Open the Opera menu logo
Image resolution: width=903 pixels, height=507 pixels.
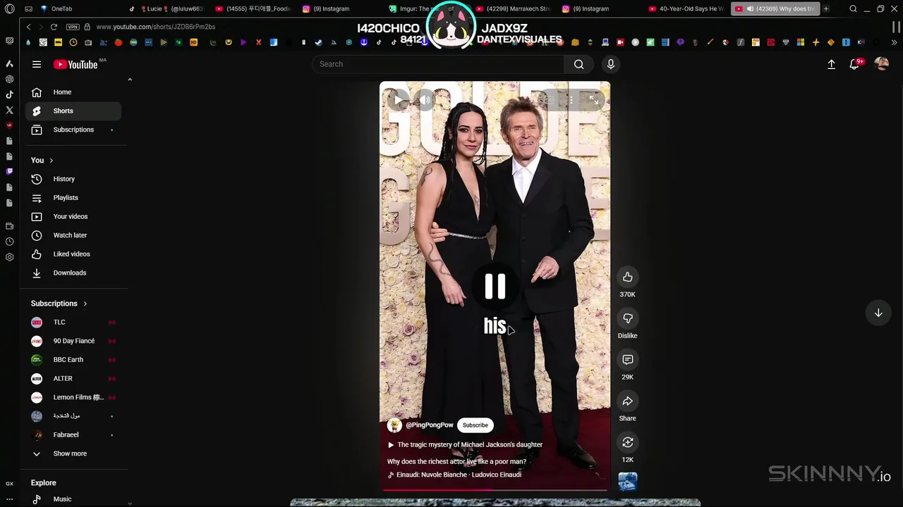pos(9,9)
